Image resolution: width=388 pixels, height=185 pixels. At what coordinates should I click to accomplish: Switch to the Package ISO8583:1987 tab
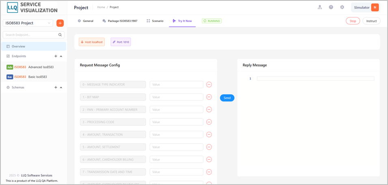point(120,21)
